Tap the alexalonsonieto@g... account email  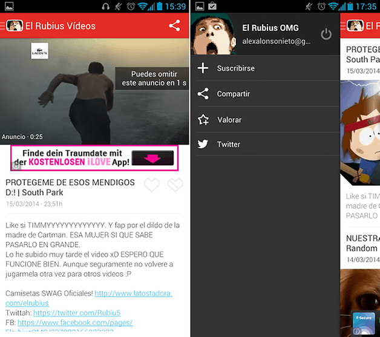[277, 41]
